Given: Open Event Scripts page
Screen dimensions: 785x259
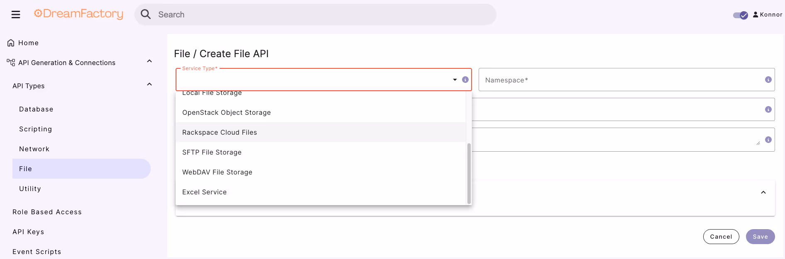Looking at the screenshot, I should click(37, 252).
